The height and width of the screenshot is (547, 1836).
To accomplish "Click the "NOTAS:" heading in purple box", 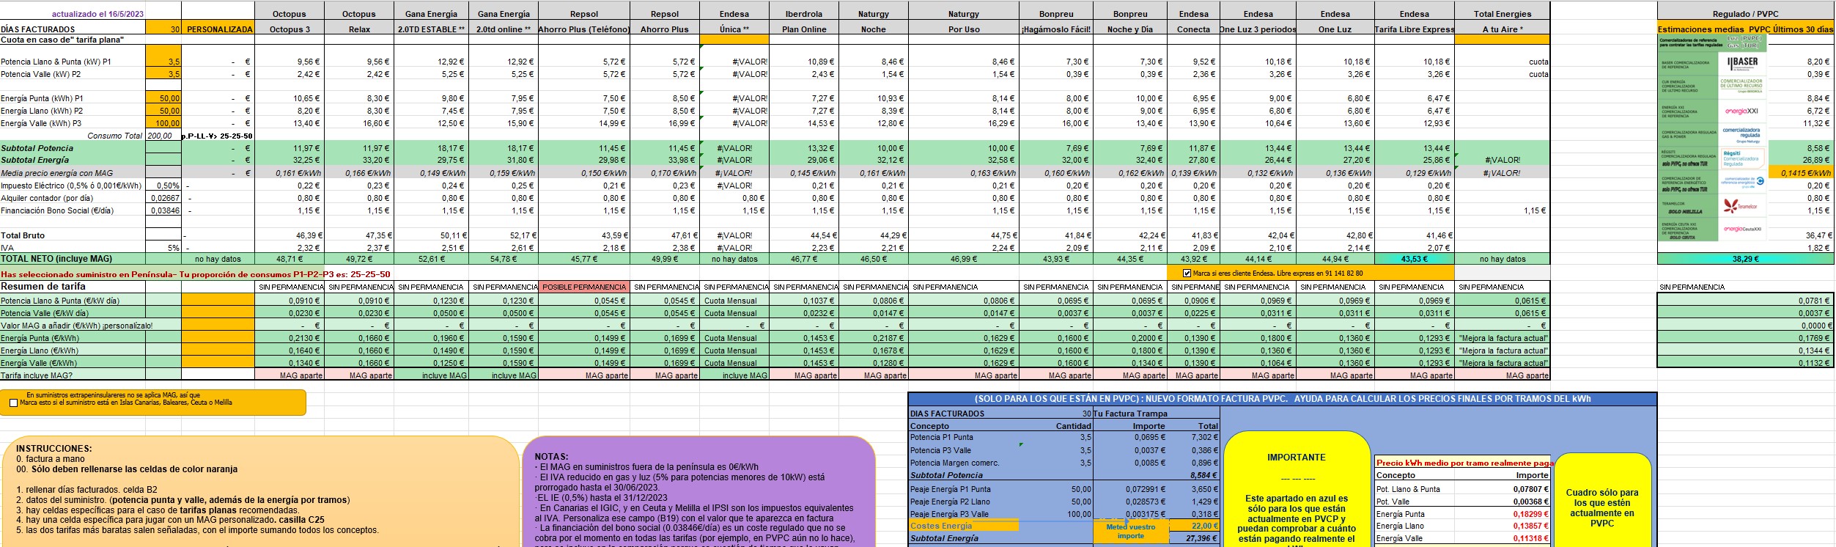I will tap(551, 456).
